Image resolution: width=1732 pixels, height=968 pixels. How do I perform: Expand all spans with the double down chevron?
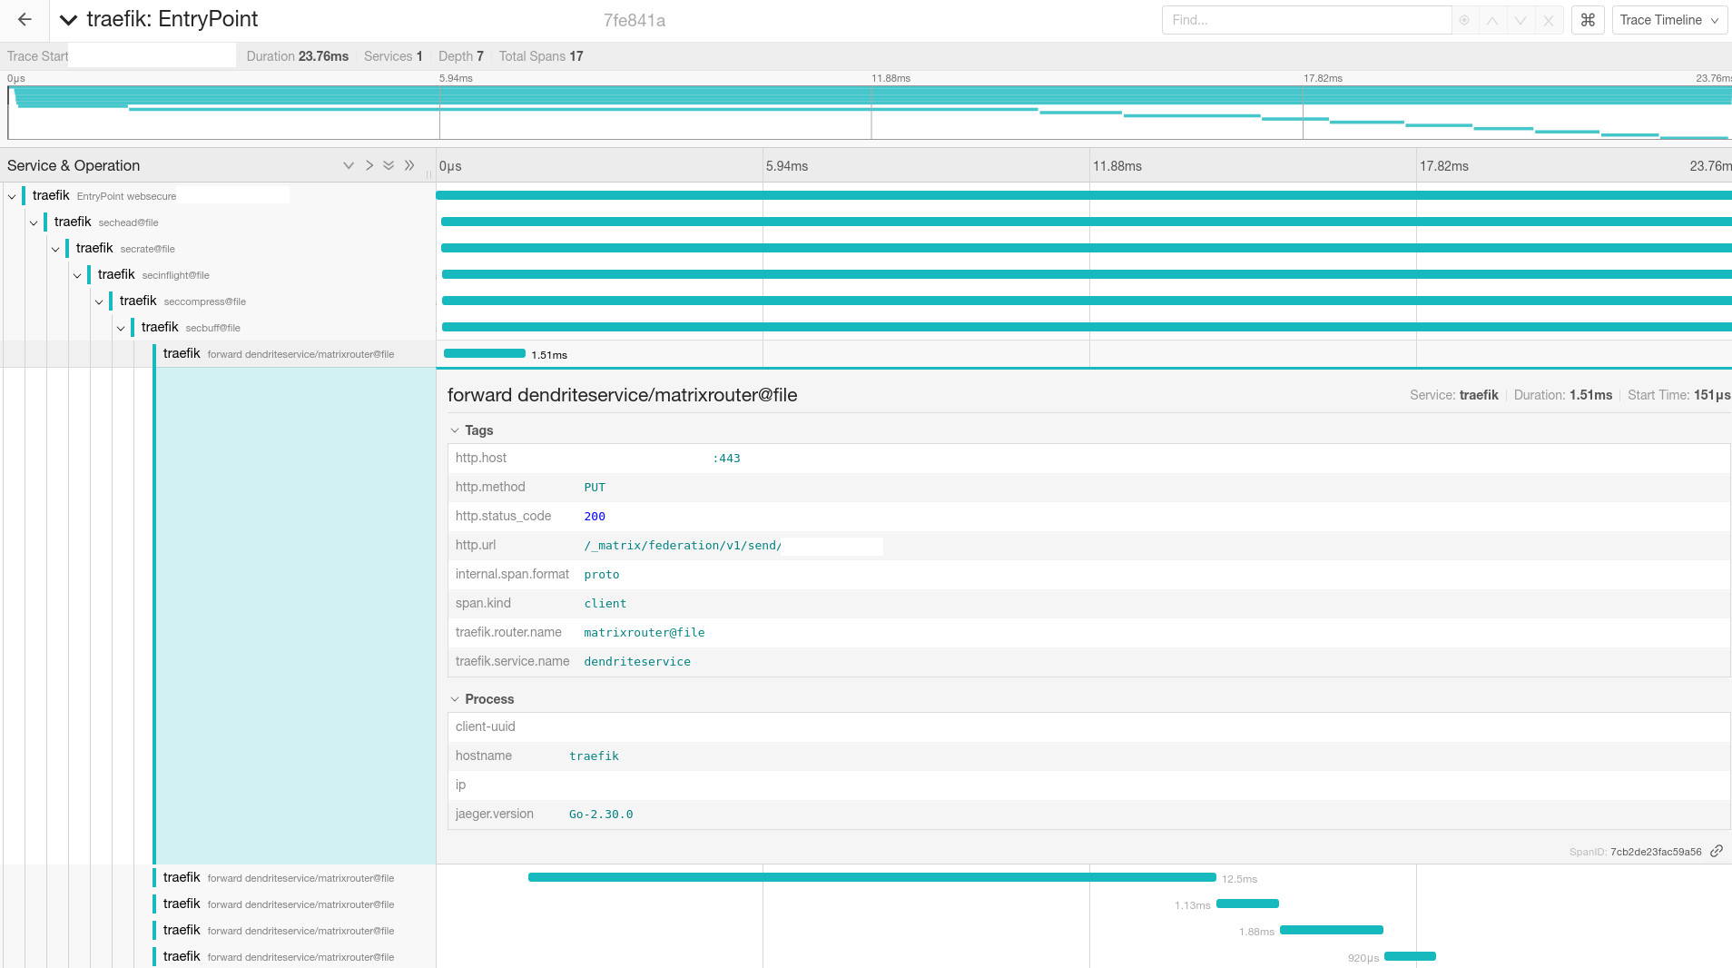pos(389,165)
